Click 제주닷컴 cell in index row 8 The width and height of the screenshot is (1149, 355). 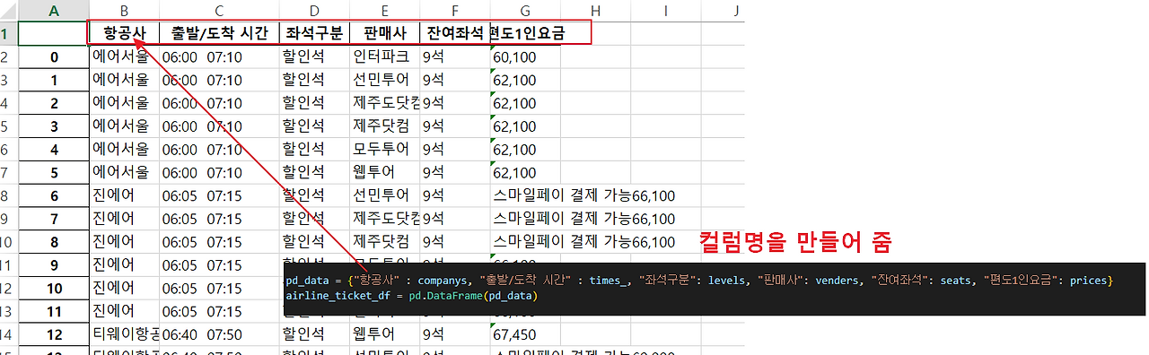pos(384,242)
